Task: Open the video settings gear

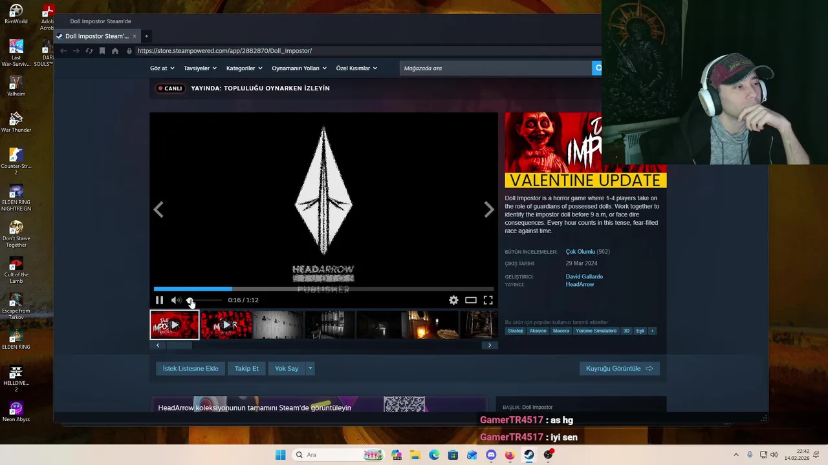Action: pos(453,300)
